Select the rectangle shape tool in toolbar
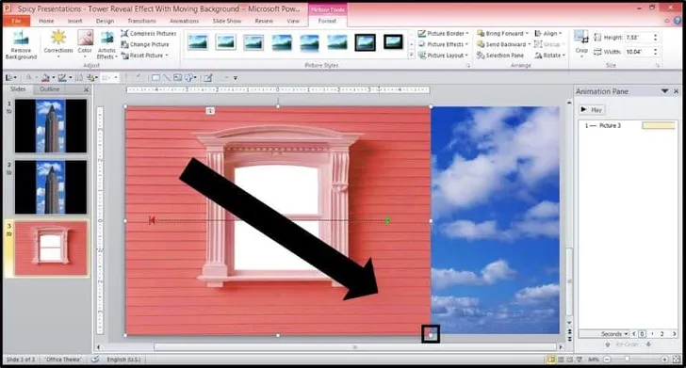Screen dimensions: 686x368 (155, 78)
